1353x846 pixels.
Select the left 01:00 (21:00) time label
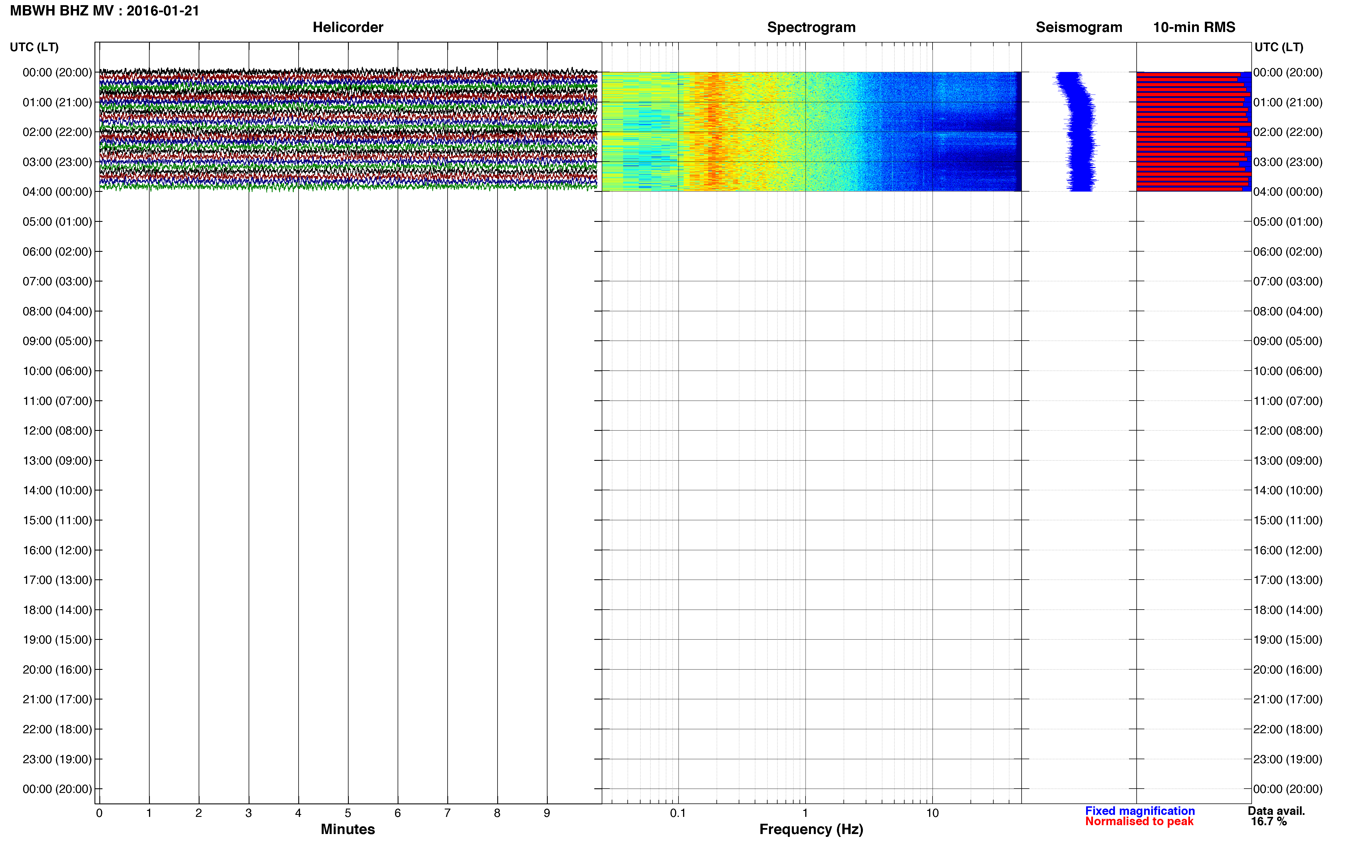[x=57, y=103]
